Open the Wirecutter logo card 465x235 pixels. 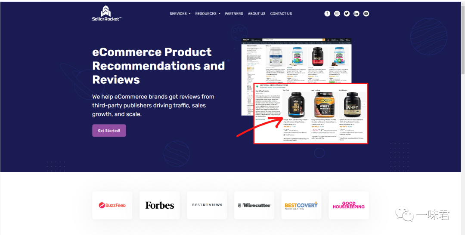pos(254,205)
